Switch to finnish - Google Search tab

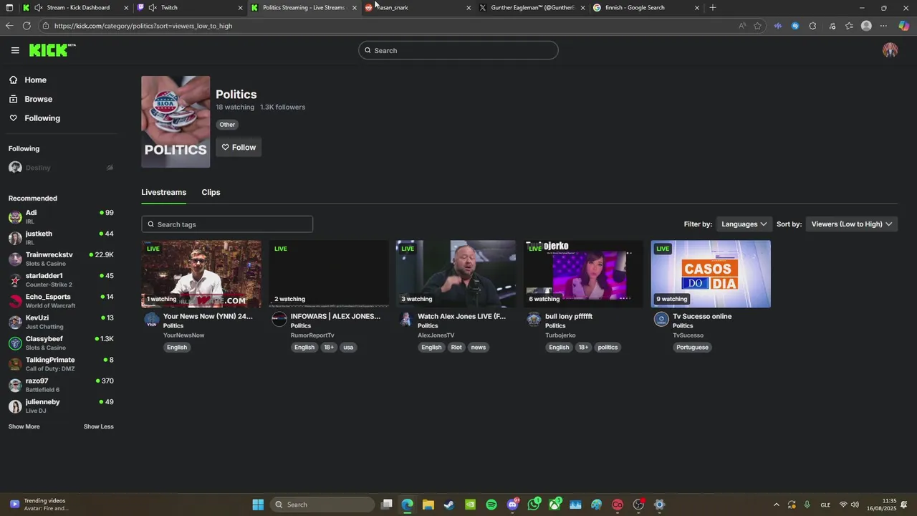tap(646, 8)
